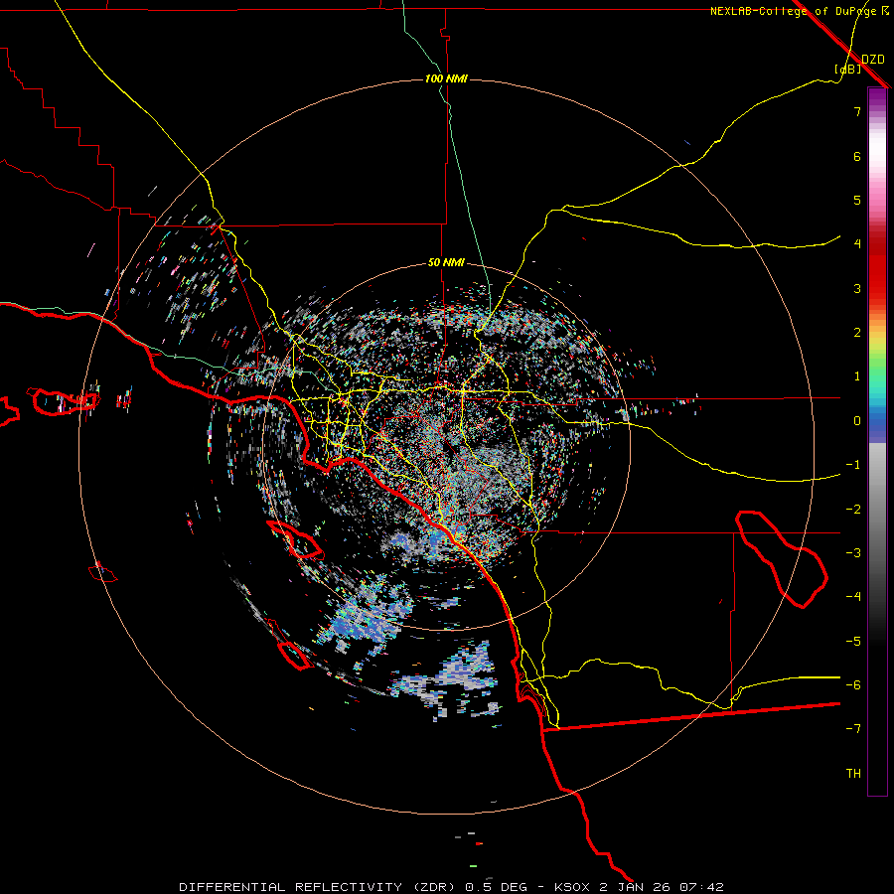Viewport: 894px width, 894px height.
Task: Click the 6 value on the color scale
Action: [x=857, y=156]
